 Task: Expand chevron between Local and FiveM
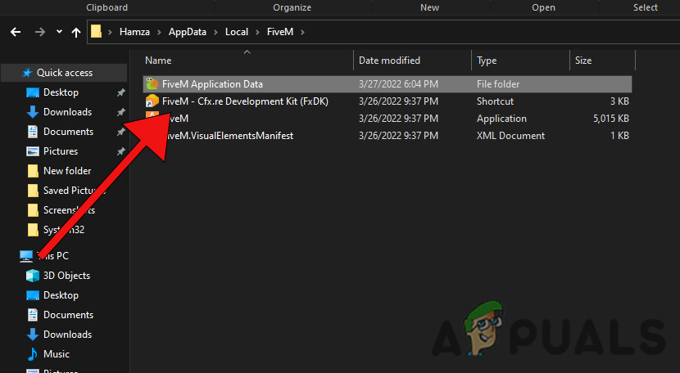(x=257, y=32)
